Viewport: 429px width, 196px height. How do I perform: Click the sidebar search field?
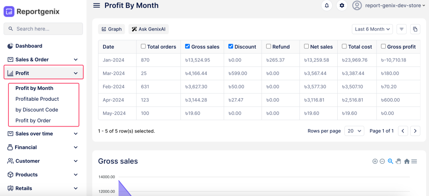(x=43, y=29)
